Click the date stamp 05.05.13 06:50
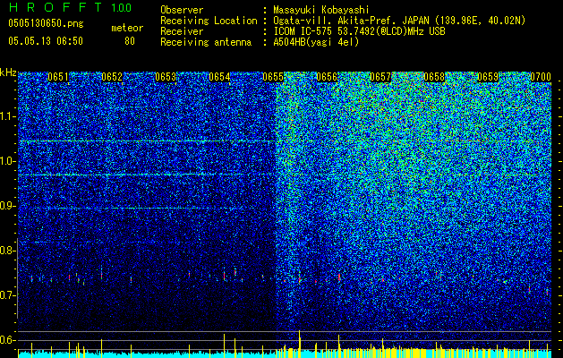Viewport: 563px width, 358px height. pyautogui.click(x=46, y=41)
